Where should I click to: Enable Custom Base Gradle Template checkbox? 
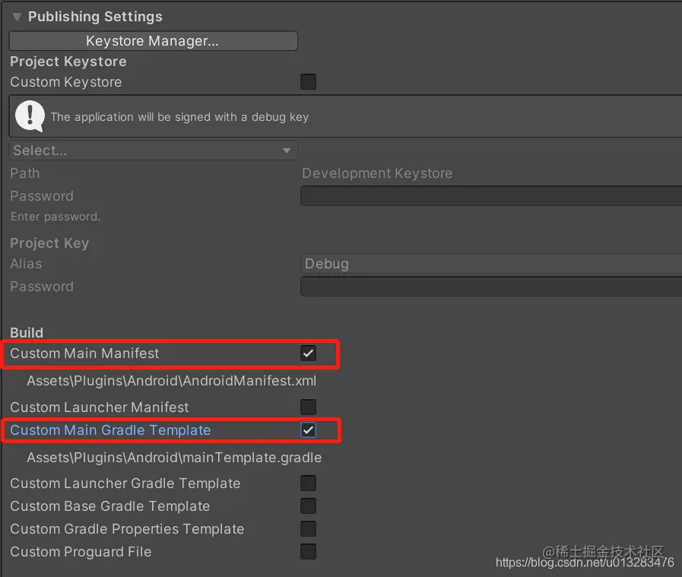308,506
